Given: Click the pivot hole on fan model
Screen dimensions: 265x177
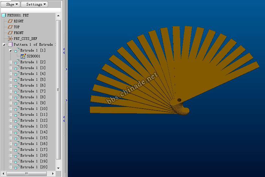Looking at the screenshot, I should pos(179,100).
